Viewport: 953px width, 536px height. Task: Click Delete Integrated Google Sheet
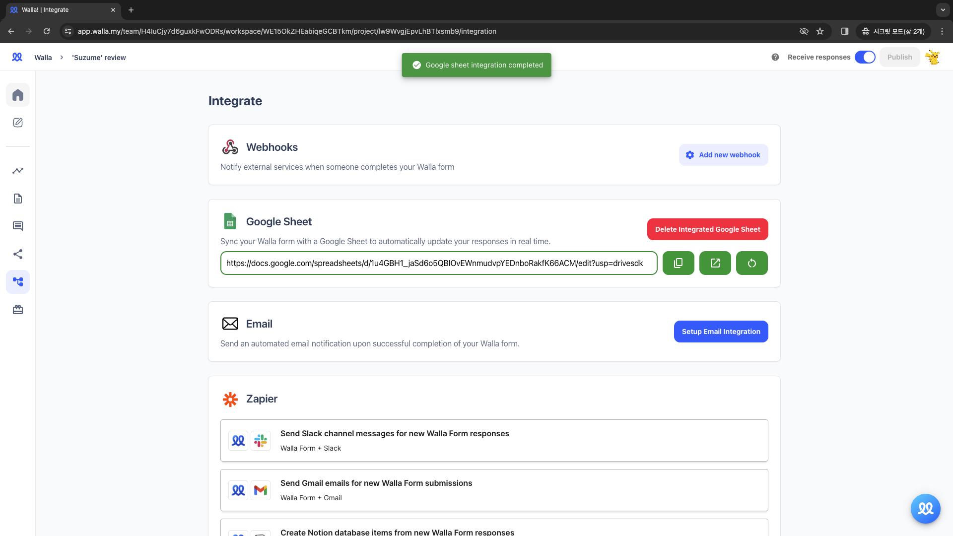pyautogui.click(x=708, y=229)
